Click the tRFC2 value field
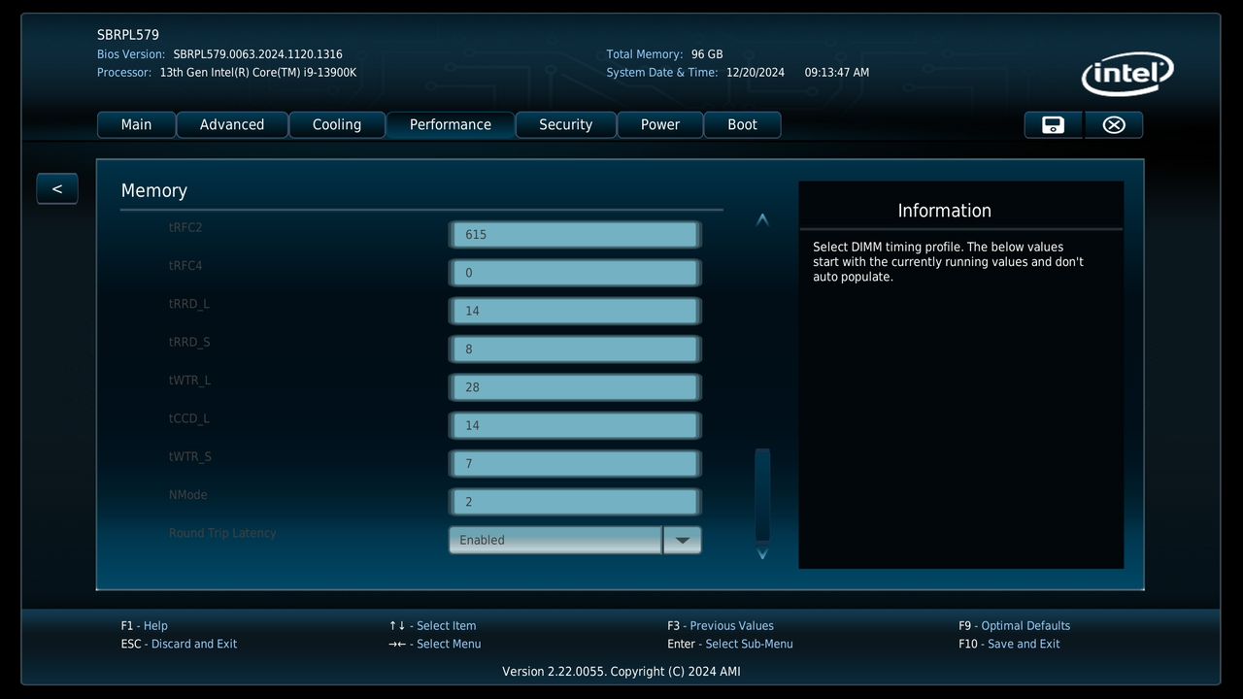This screenshot has height=699, width=1243. point(575,234)
